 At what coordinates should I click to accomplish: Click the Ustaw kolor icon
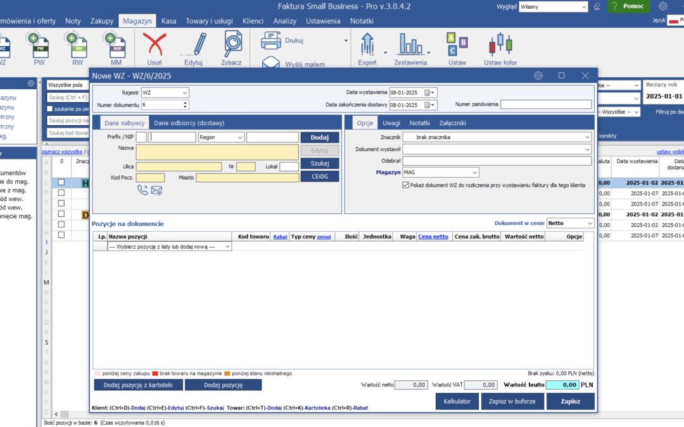point(500,44)
